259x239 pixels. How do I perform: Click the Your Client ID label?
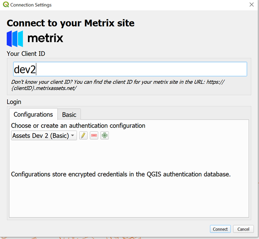(26, 54)
